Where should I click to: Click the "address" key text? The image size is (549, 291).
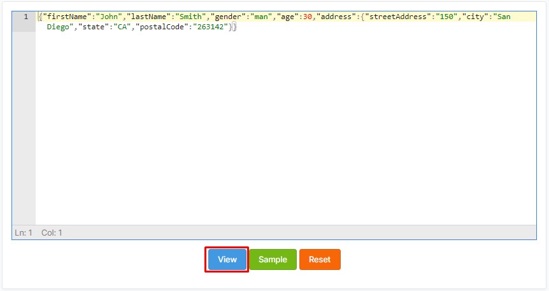336,17
